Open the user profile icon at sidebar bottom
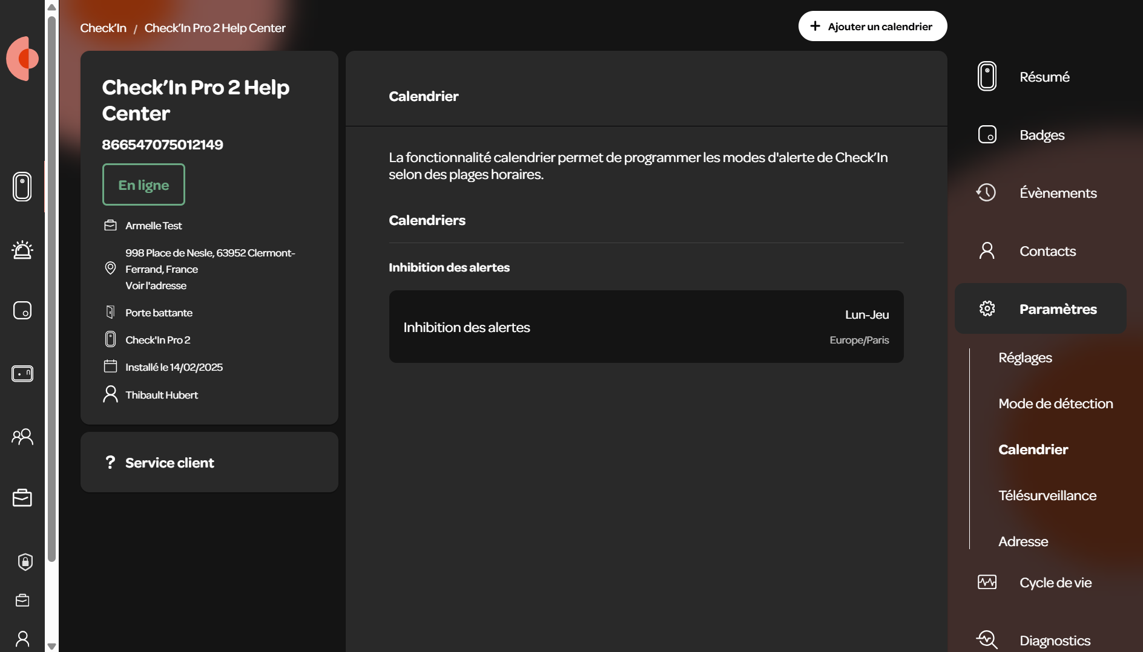The width and height of the screenshot is (1143, 652). [x=22, y=639]
